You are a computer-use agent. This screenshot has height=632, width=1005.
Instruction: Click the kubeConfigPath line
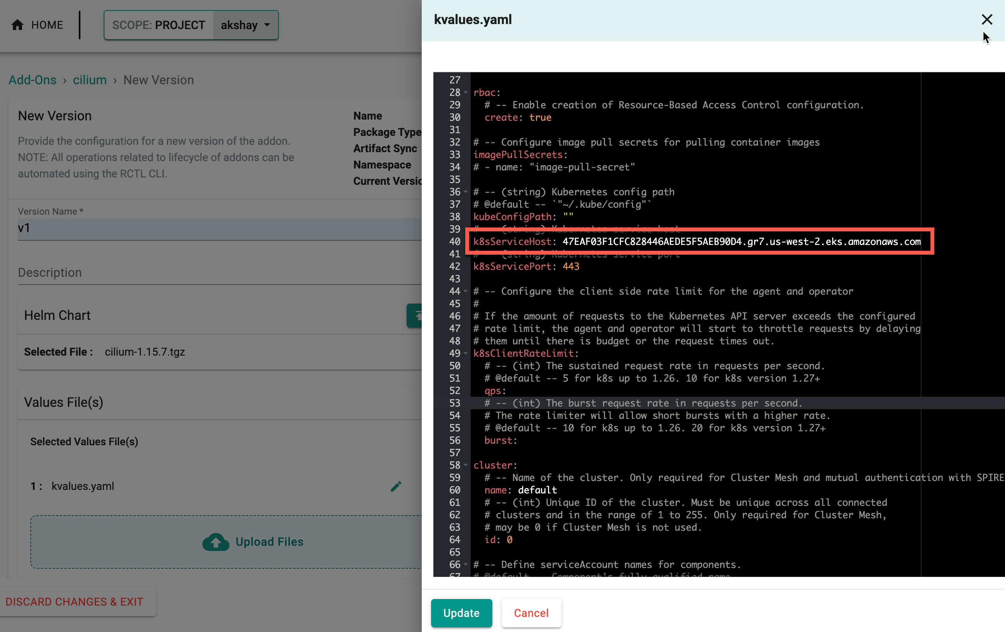pyautogui.click(x=523, y=217)
